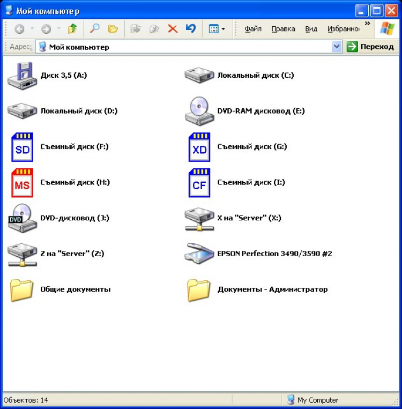Maximize the Мой компьютер window
Image resolution: width=402 pixels, height=409 pixels.
point(377,11)
